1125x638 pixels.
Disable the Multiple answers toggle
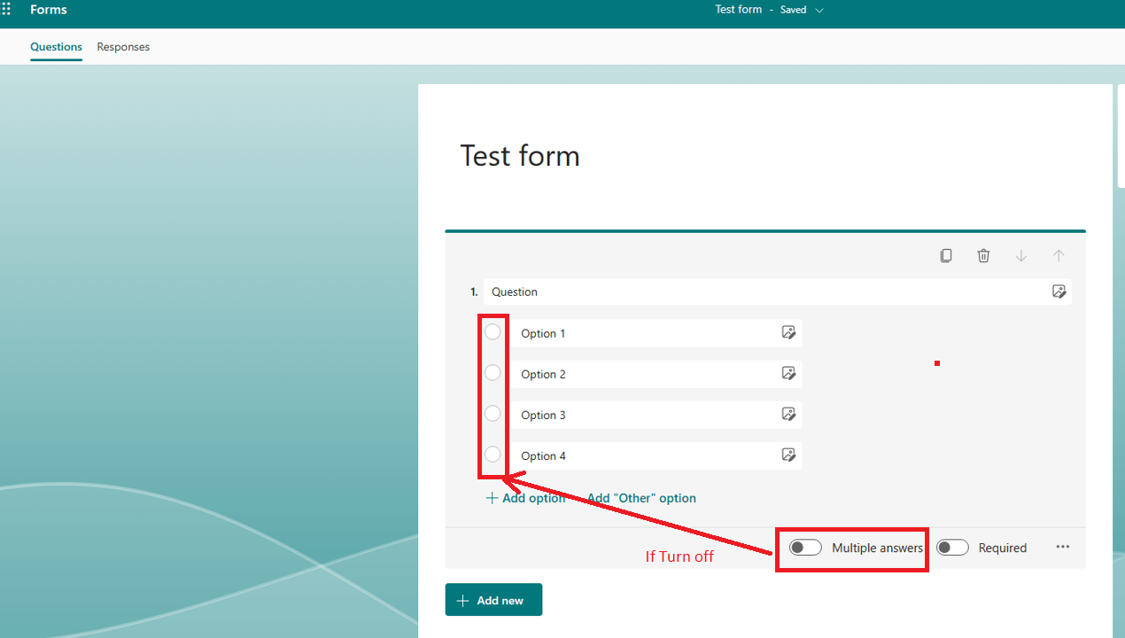click(x=804, y=547)
